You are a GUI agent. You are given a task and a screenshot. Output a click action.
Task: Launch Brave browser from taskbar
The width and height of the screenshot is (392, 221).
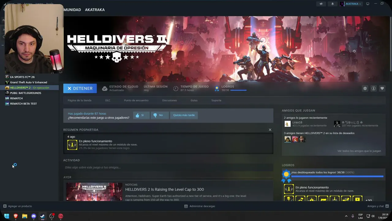coord(16,216)
